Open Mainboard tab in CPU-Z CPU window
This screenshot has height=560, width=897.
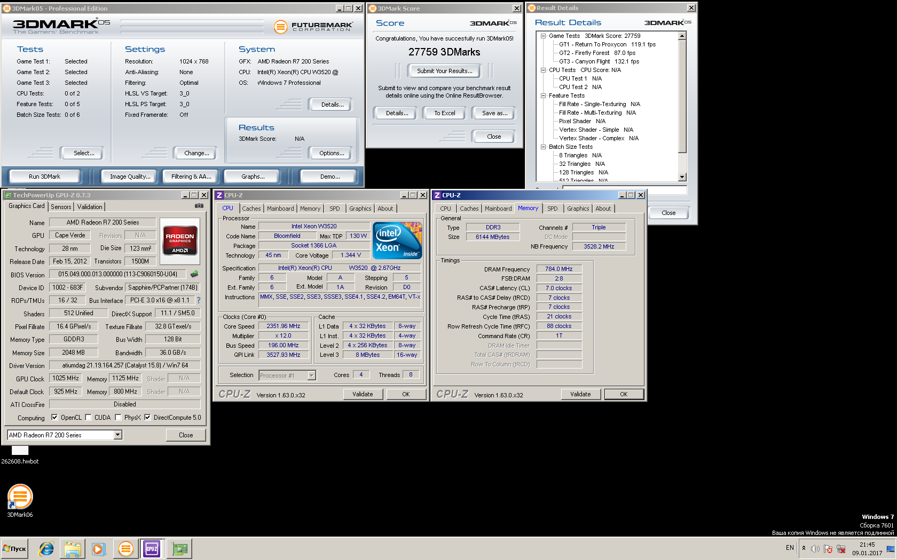coord(280,209)
